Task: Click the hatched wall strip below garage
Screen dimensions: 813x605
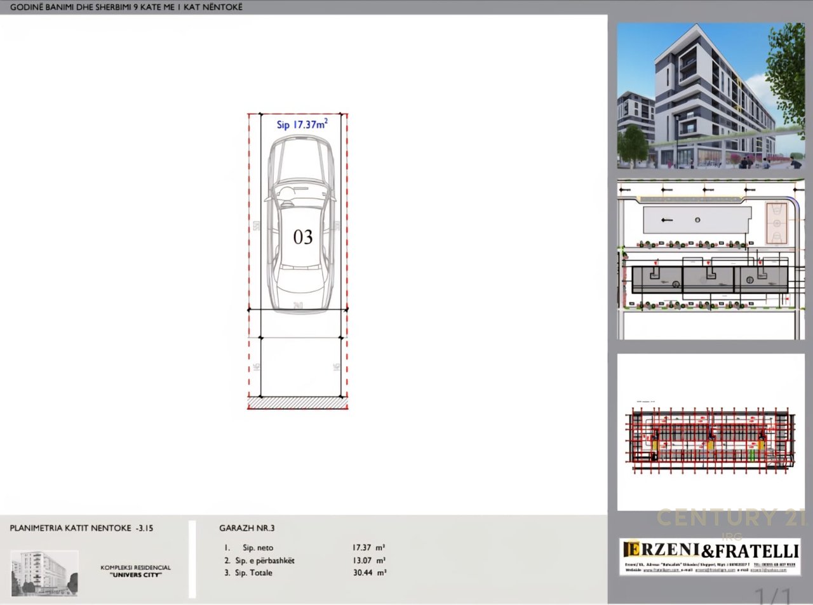Action: tap(297, 402)
